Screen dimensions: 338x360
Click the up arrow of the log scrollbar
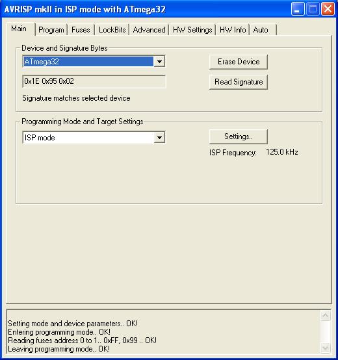click(326, 316)
